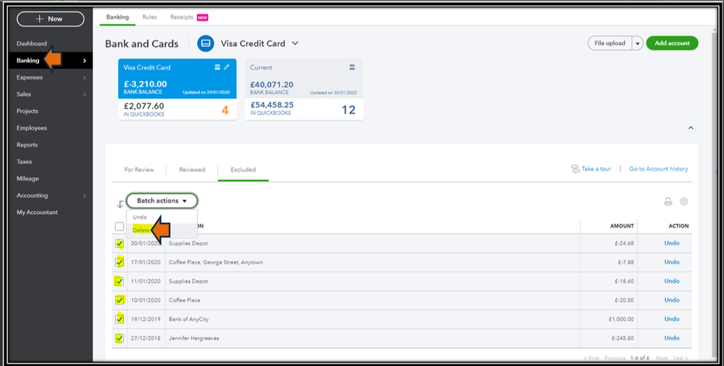Open Mileage in the sidebar
Viewport: 724px width, 366px height.
(x=28, y=179)
